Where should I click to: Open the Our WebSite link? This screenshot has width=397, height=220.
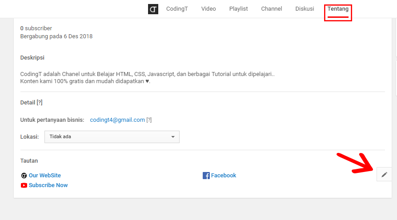(x=45, y=176)
